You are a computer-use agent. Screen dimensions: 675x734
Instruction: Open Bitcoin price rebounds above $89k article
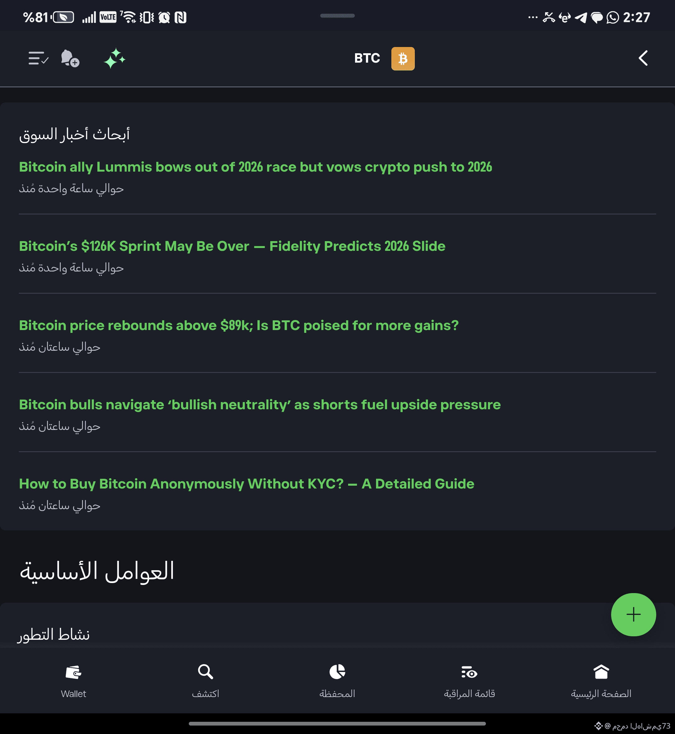click(x=239, y=326)
